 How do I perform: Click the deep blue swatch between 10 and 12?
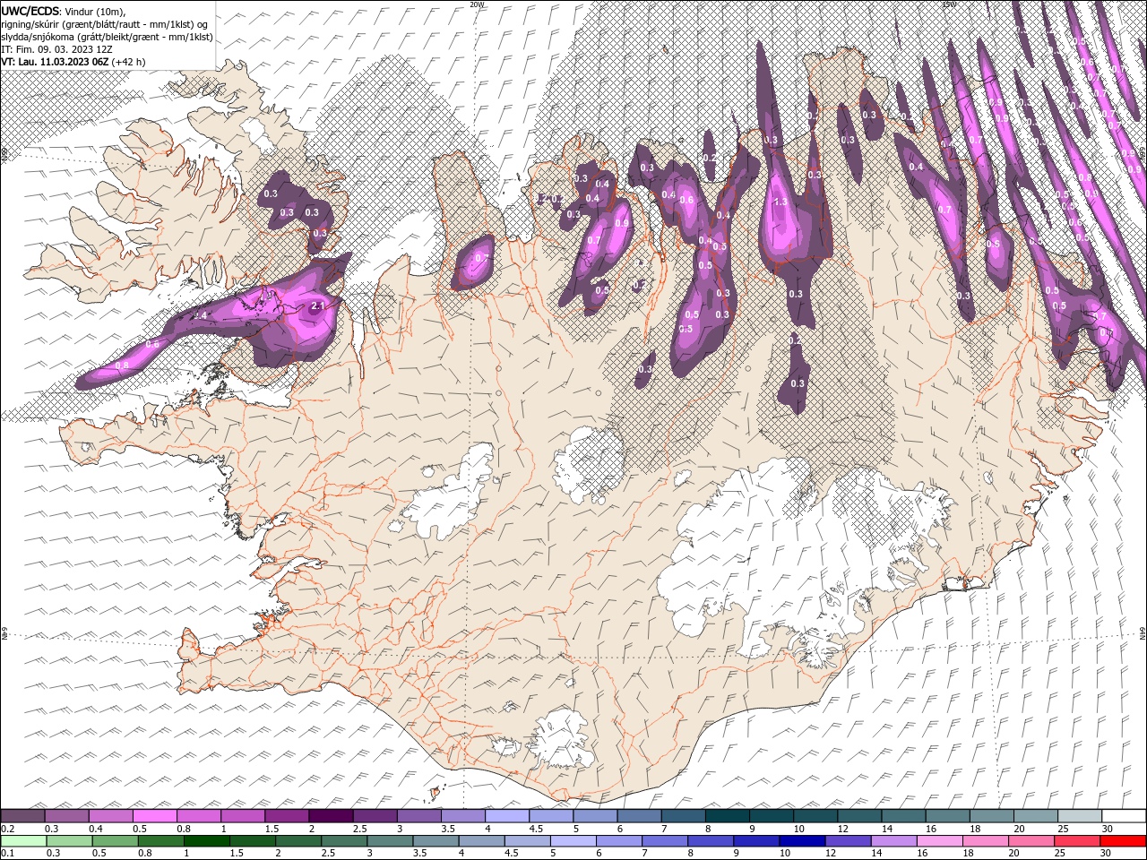[801, 841]
